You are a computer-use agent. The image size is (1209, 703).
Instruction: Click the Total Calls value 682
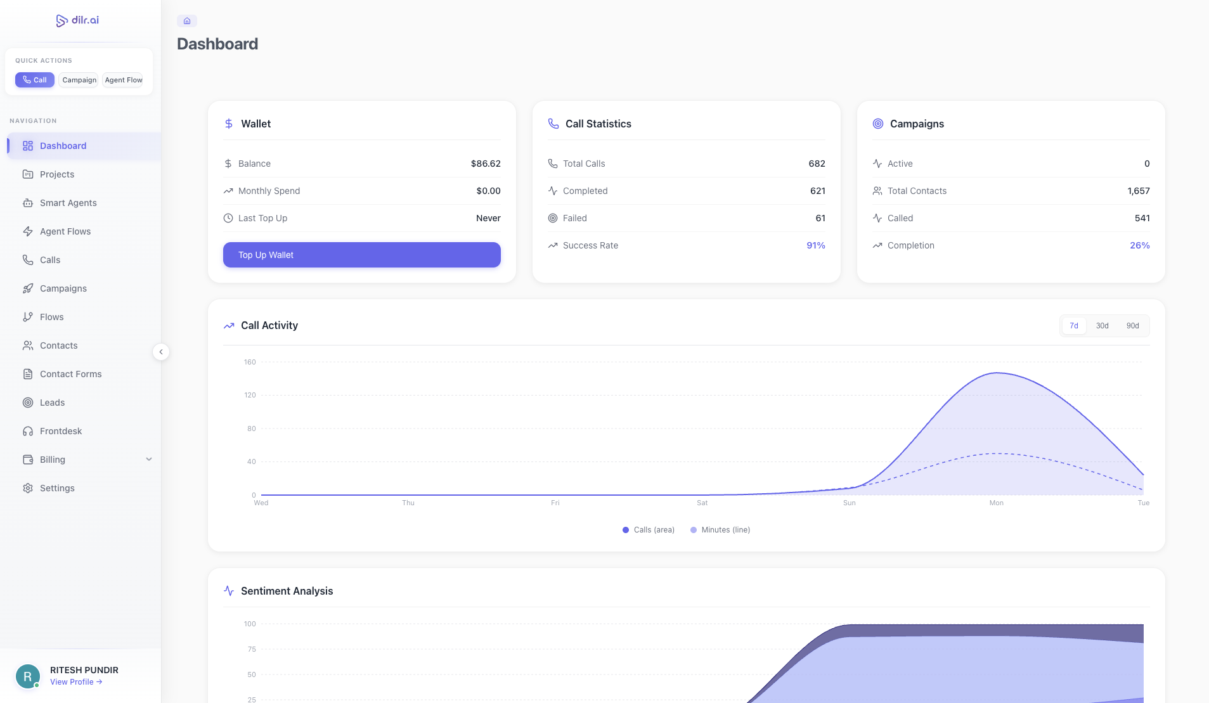point(817,164)
